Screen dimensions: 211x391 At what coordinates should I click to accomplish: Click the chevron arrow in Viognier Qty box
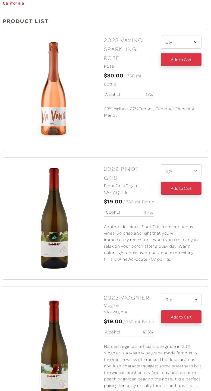(196, 299)
